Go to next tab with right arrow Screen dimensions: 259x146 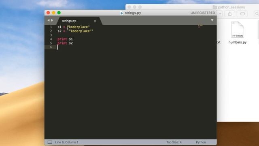coord(52,20)
